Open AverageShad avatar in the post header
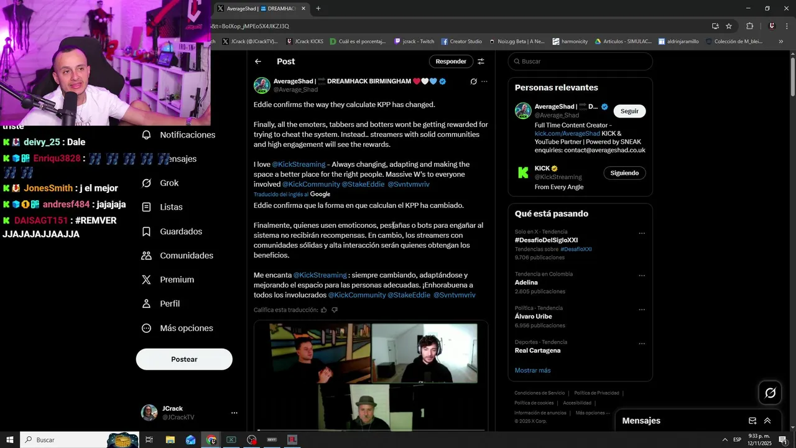The image size is (796, 448). [262, 85]
